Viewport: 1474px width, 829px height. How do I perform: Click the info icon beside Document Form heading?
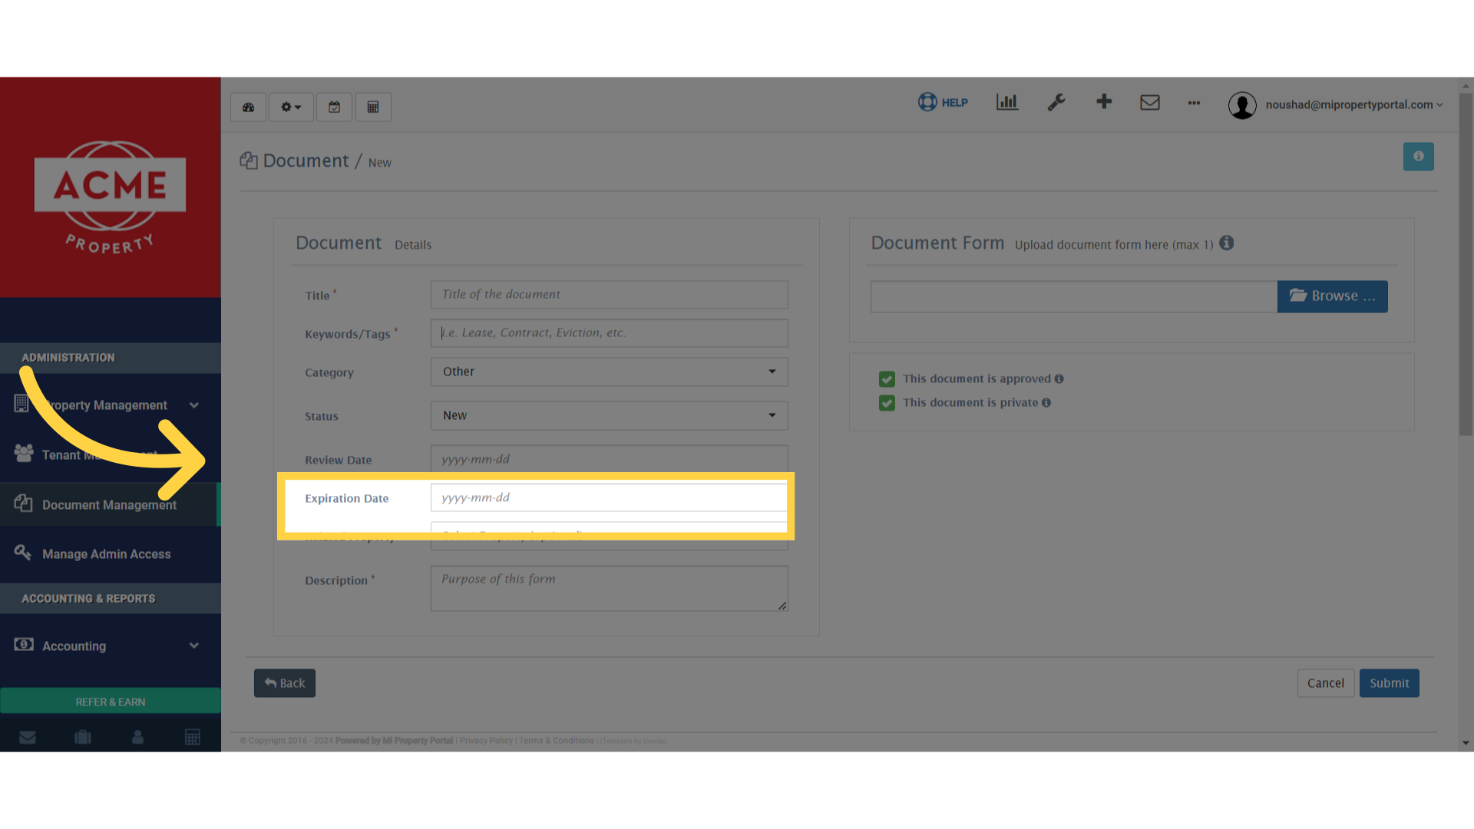point(1227,243)
